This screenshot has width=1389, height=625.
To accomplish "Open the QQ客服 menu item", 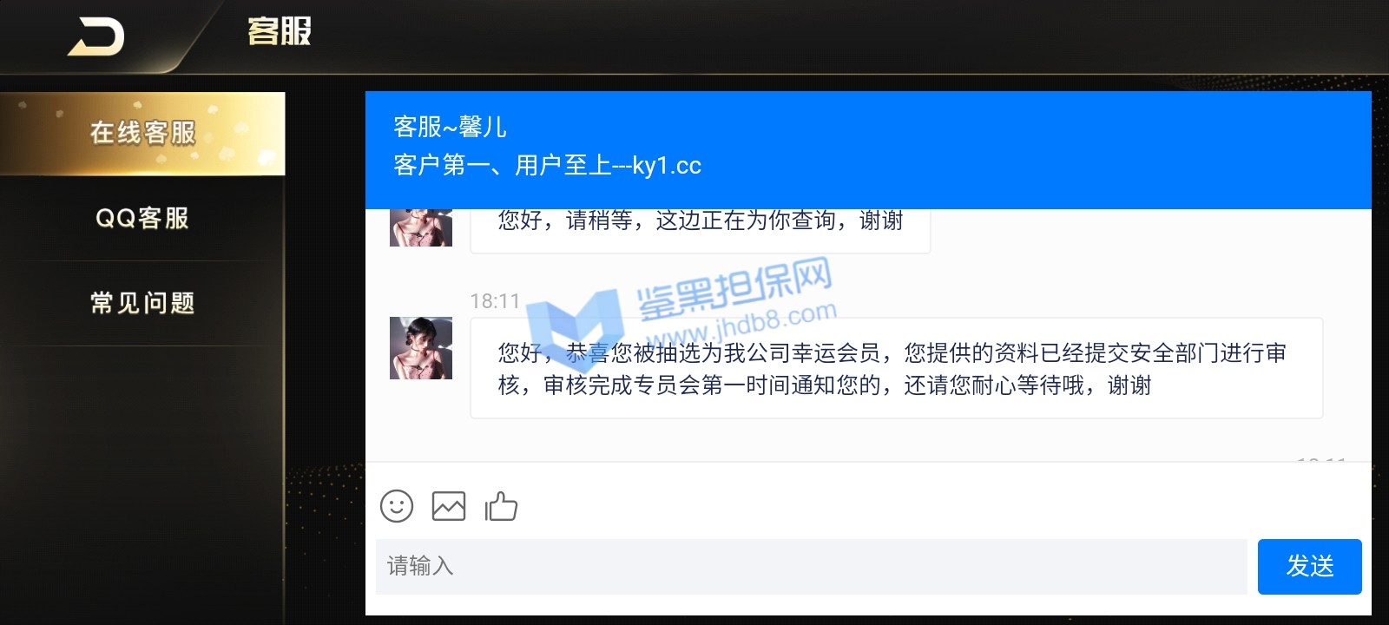I will coord(142,218).
